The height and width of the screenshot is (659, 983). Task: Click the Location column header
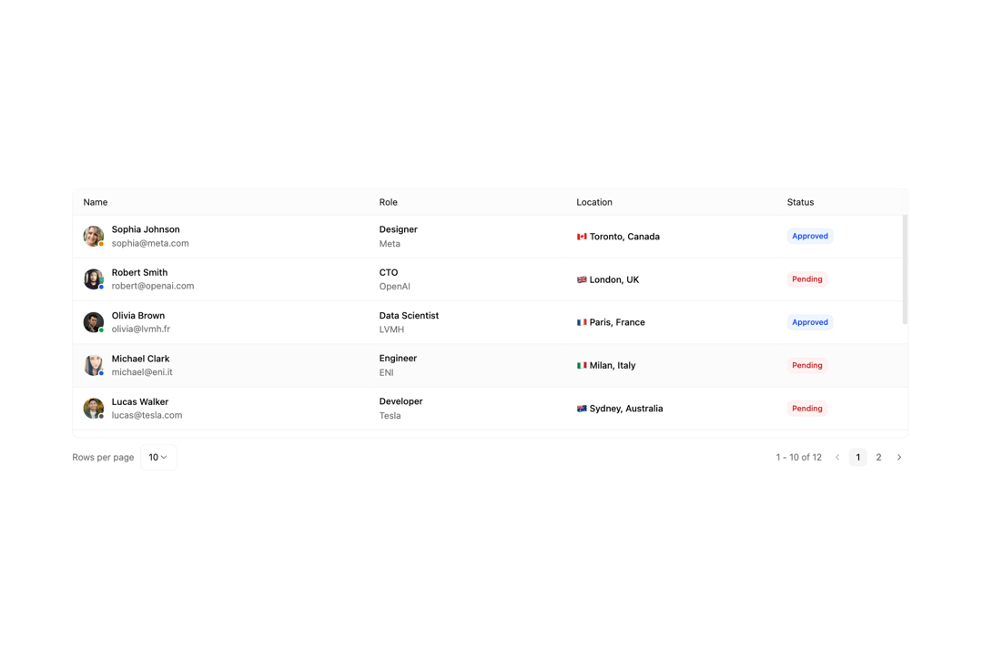coord(594,202)
